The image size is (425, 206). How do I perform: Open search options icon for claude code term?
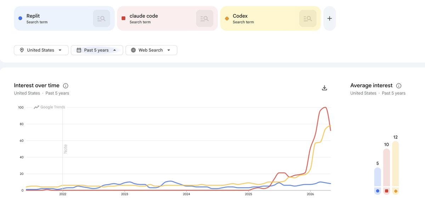pos(205,18)
